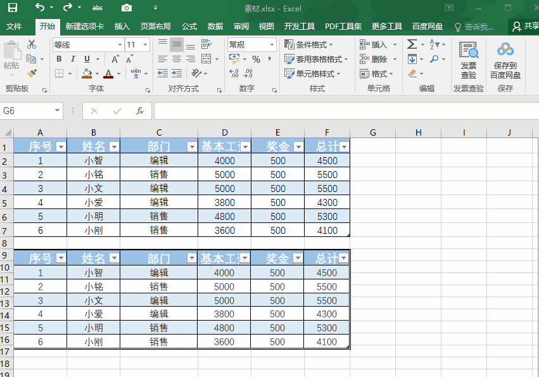Increase decimal places
The image size is (539, 377).
(x=234, y=73)
